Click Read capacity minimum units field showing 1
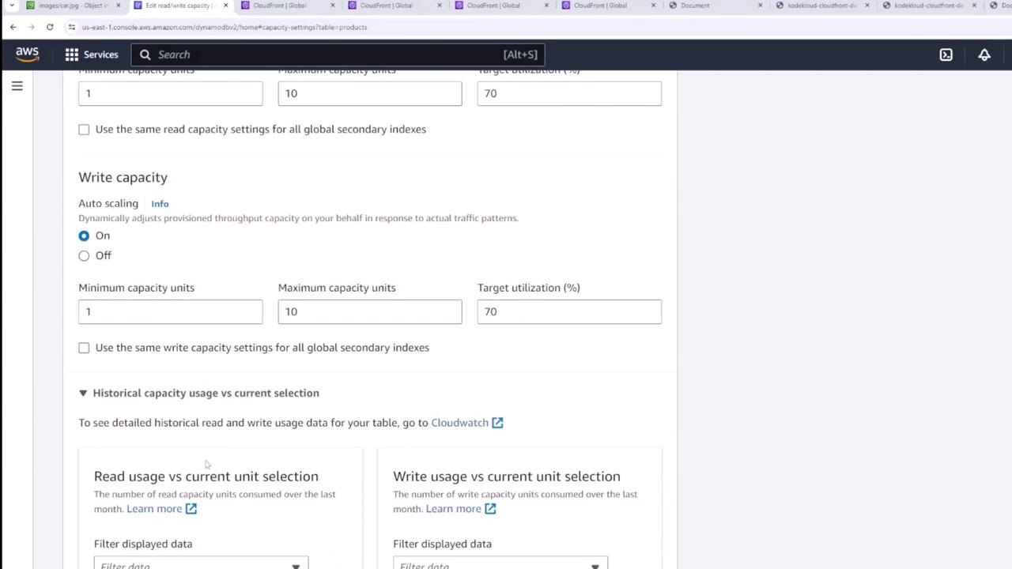The width and height of the screenshot is (1012, 569). coord(171,93)
